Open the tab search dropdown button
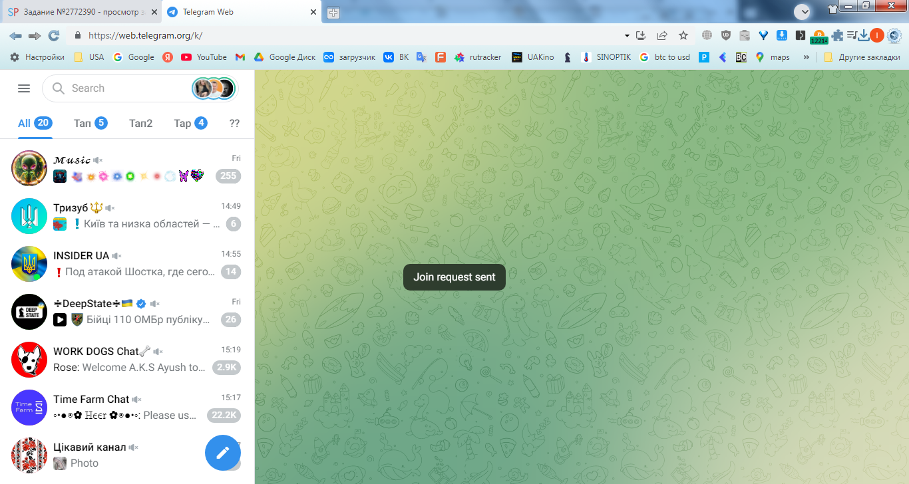The image size is (909, 484). coord(803,12)
